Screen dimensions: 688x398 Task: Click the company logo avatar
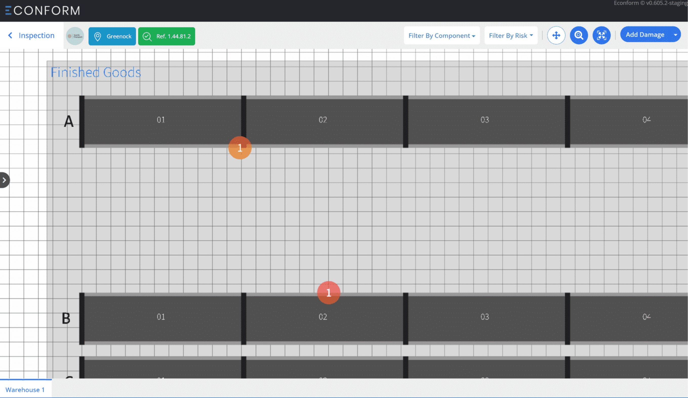[75, 36]
